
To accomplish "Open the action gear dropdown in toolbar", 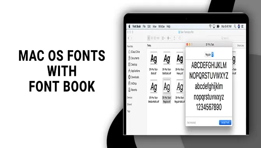I will tap(169, 38).
